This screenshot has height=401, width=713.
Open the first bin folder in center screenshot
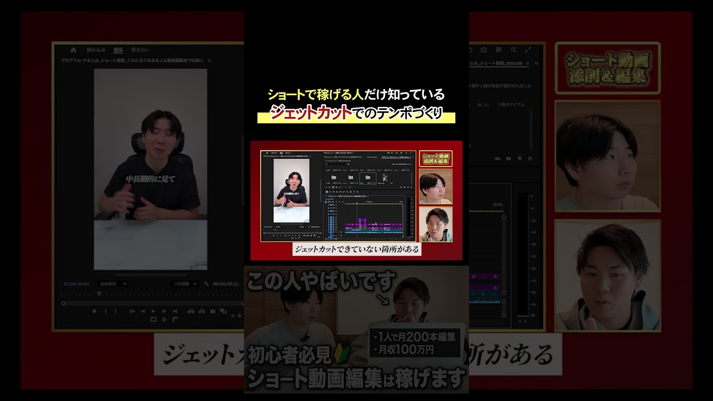334,177
